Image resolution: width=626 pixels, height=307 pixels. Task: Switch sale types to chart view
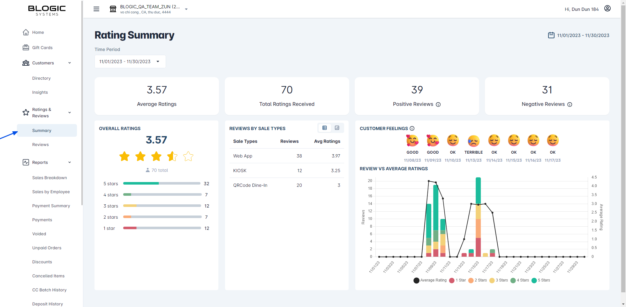click(337, 128)
